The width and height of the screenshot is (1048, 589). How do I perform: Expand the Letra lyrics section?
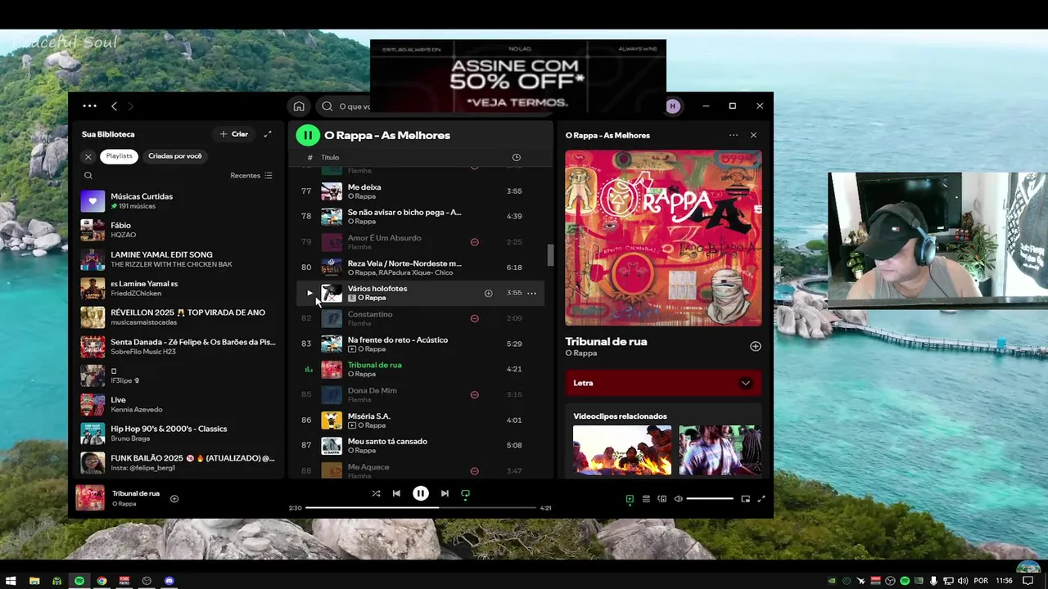click(663, 383)
